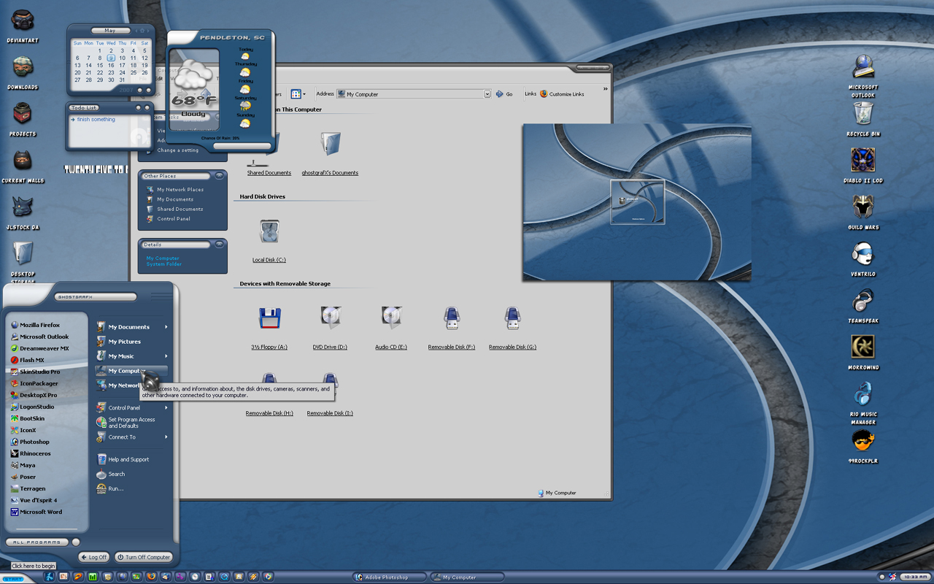Open My Network Places link in Other Places
This screenshot has width=934, height=584.
180,190
